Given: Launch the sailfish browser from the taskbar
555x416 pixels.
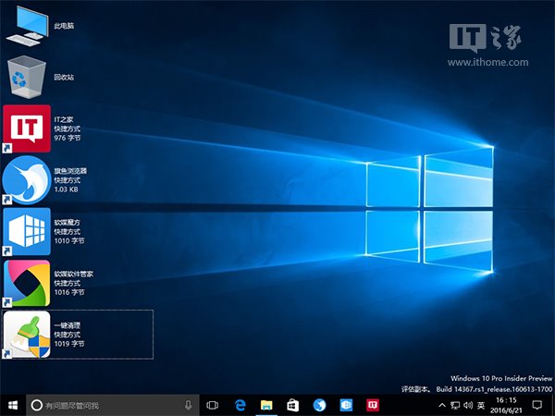Looking at the screenshot, I should tap(319, 405).
